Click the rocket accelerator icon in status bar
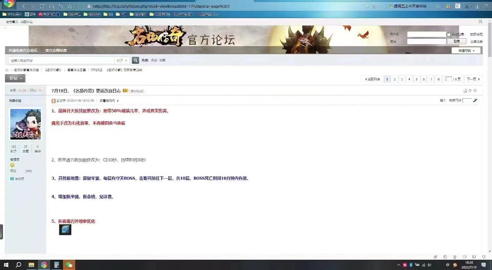This screenshot has width=492, height=270. click(x=435, y=257)
